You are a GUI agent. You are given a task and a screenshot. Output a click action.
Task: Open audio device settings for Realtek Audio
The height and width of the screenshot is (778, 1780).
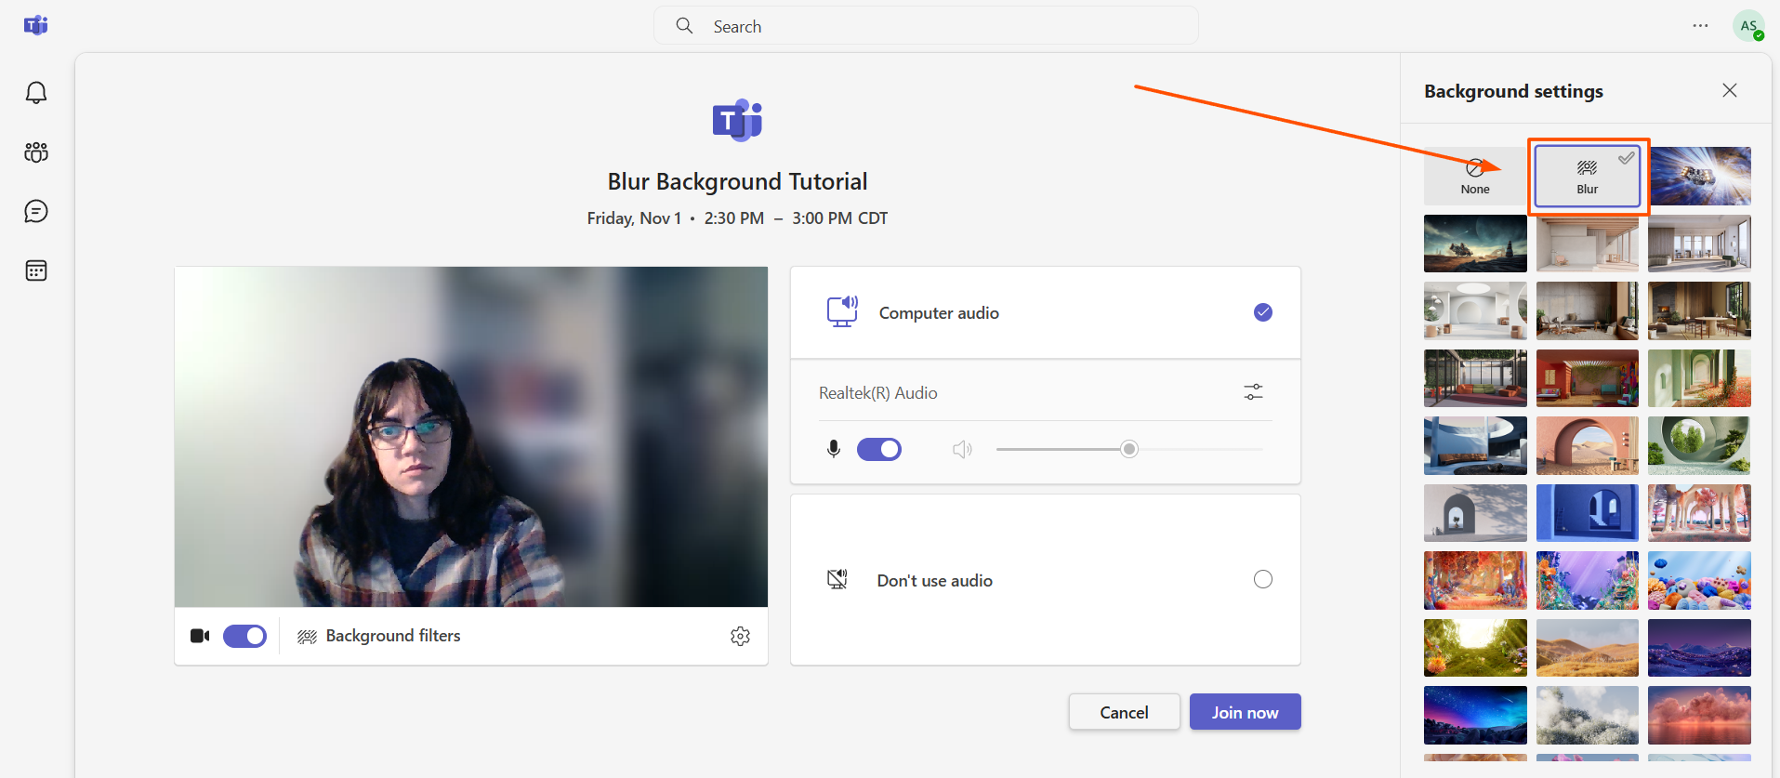pyautogui.click(x=1253, y=392)
